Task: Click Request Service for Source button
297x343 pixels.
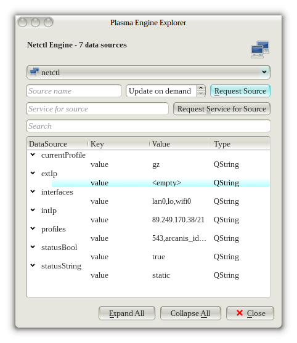Action: pos(222,109)
